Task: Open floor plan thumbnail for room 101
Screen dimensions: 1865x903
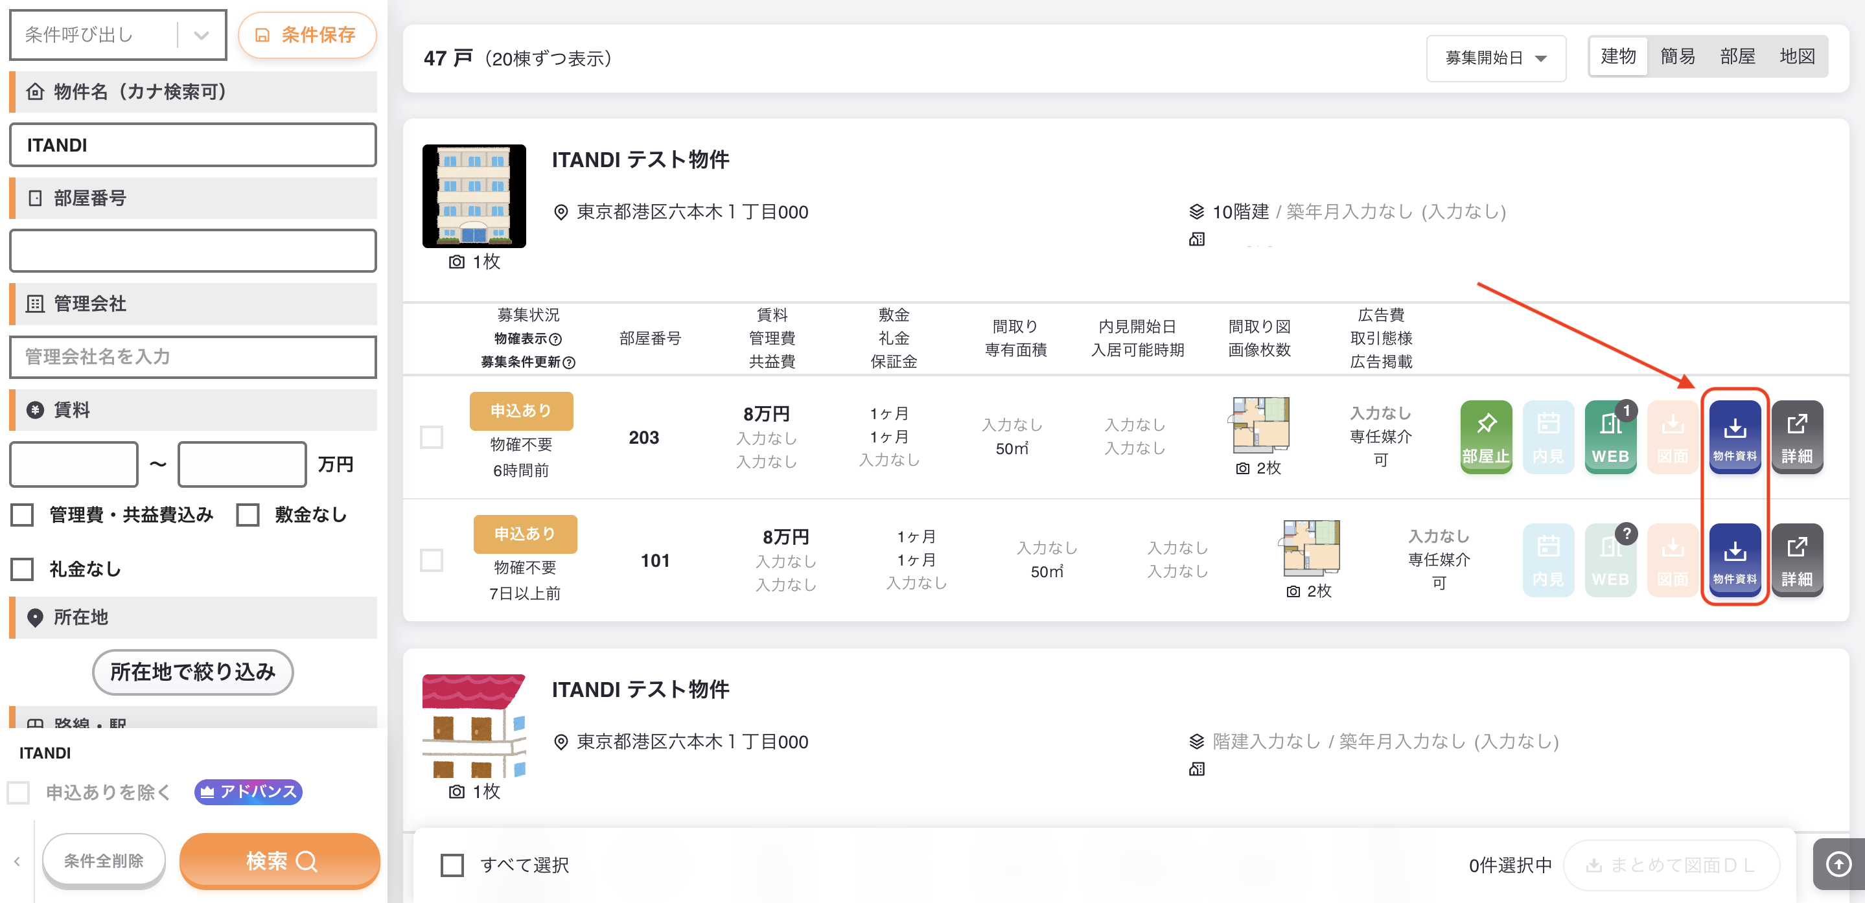Action: (x=1310, y=548)
